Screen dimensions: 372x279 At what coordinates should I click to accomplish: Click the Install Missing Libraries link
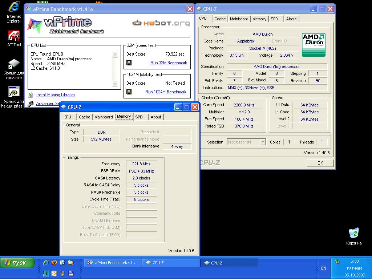[x=56, y=95]
